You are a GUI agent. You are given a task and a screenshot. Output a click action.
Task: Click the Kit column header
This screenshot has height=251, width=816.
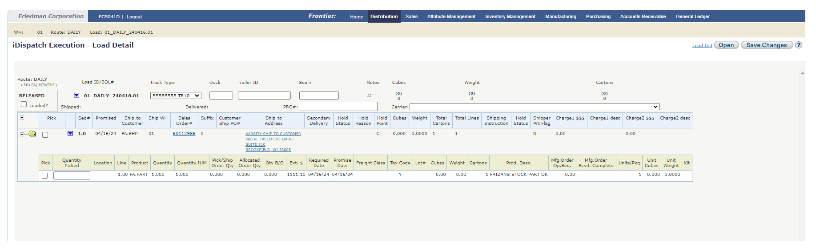(687, 163)
